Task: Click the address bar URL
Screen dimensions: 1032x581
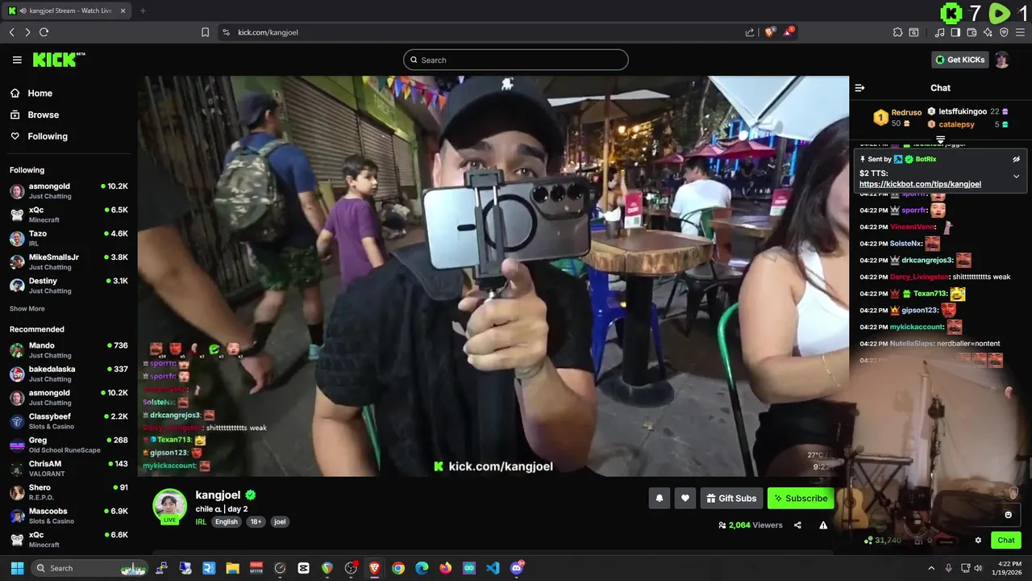Action: (x=268, y=32)
